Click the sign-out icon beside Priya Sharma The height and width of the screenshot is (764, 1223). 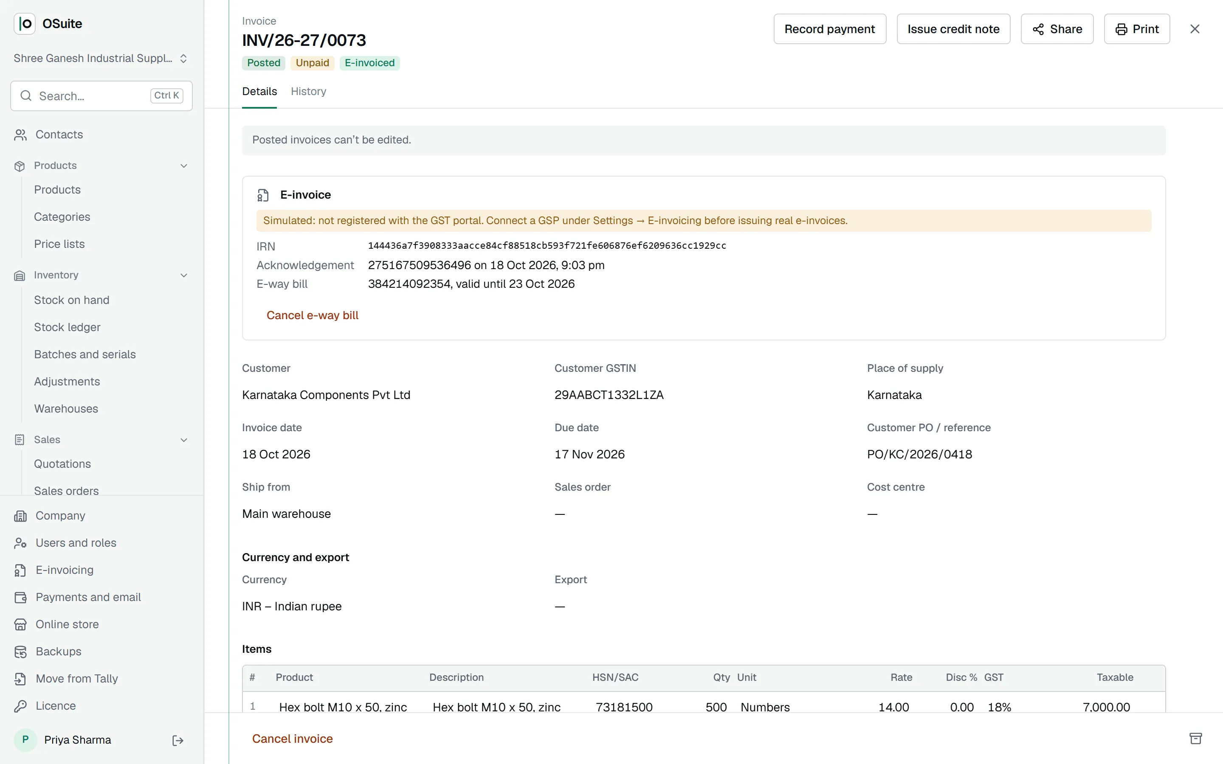click(178, 740)
